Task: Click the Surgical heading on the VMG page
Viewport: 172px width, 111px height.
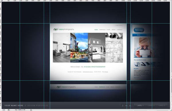Action: 136,69
